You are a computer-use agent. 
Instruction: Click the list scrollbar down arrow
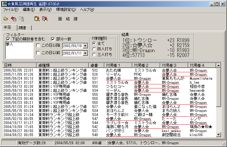[x=218, y=135]
